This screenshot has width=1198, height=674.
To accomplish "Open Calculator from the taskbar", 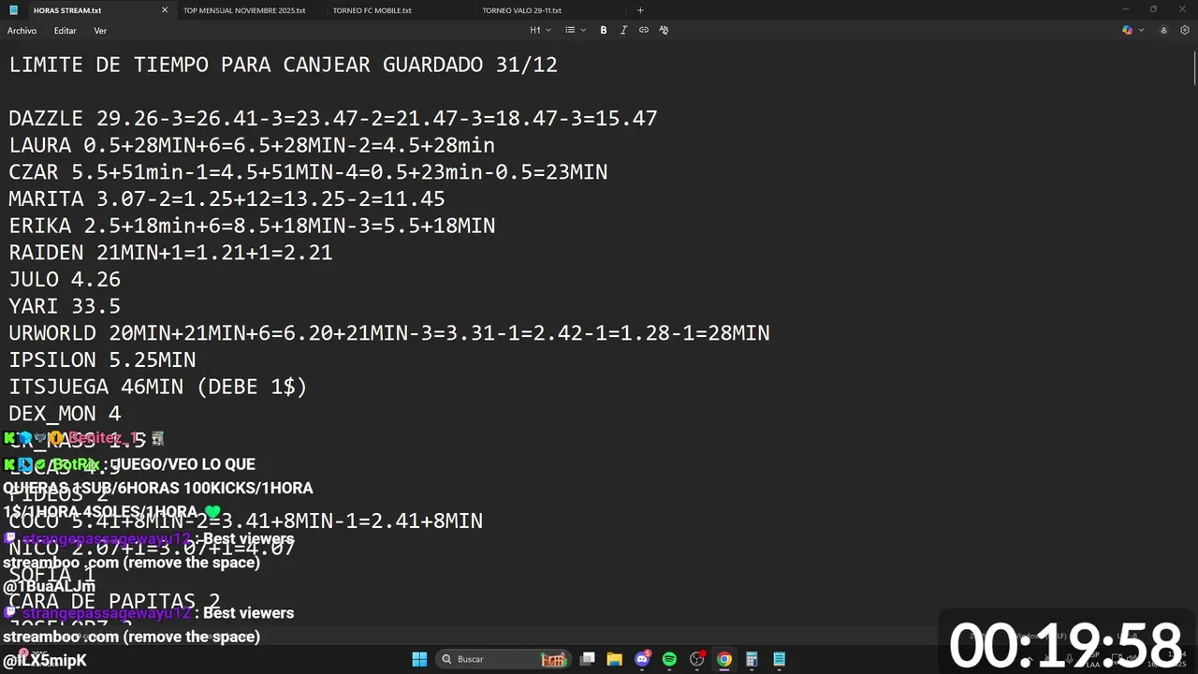I will [752, 659].
